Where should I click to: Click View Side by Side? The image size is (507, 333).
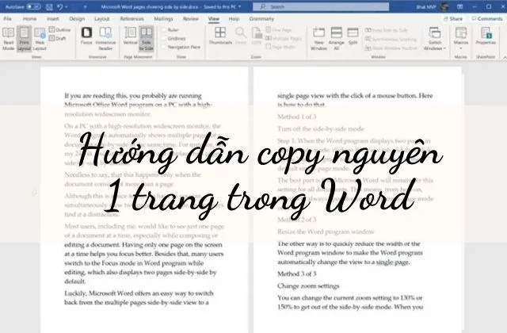pos(387,30)
